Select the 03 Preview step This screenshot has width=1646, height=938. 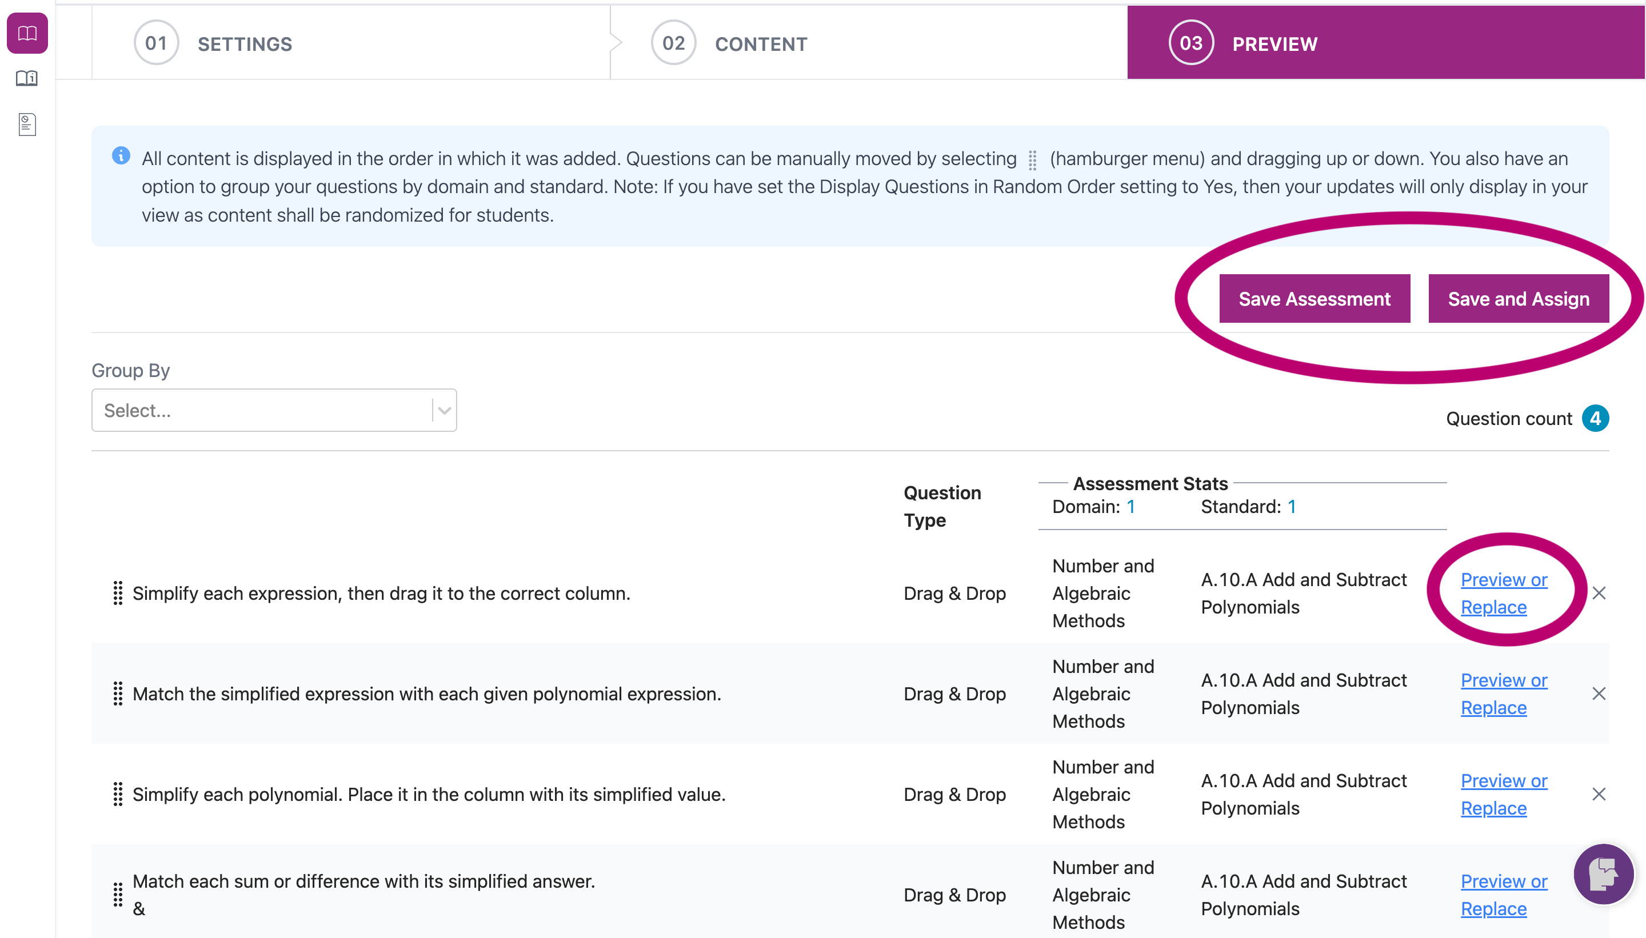[1385, 43]
